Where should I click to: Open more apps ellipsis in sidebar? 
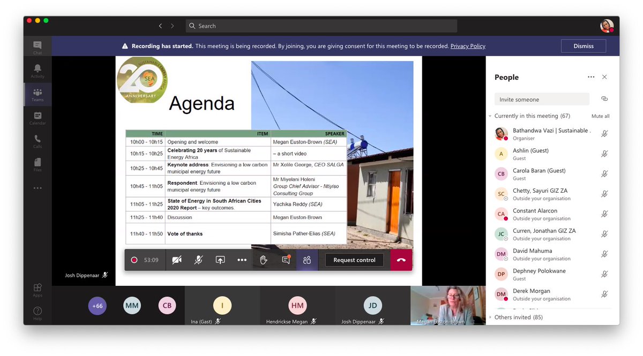[38, 188]
